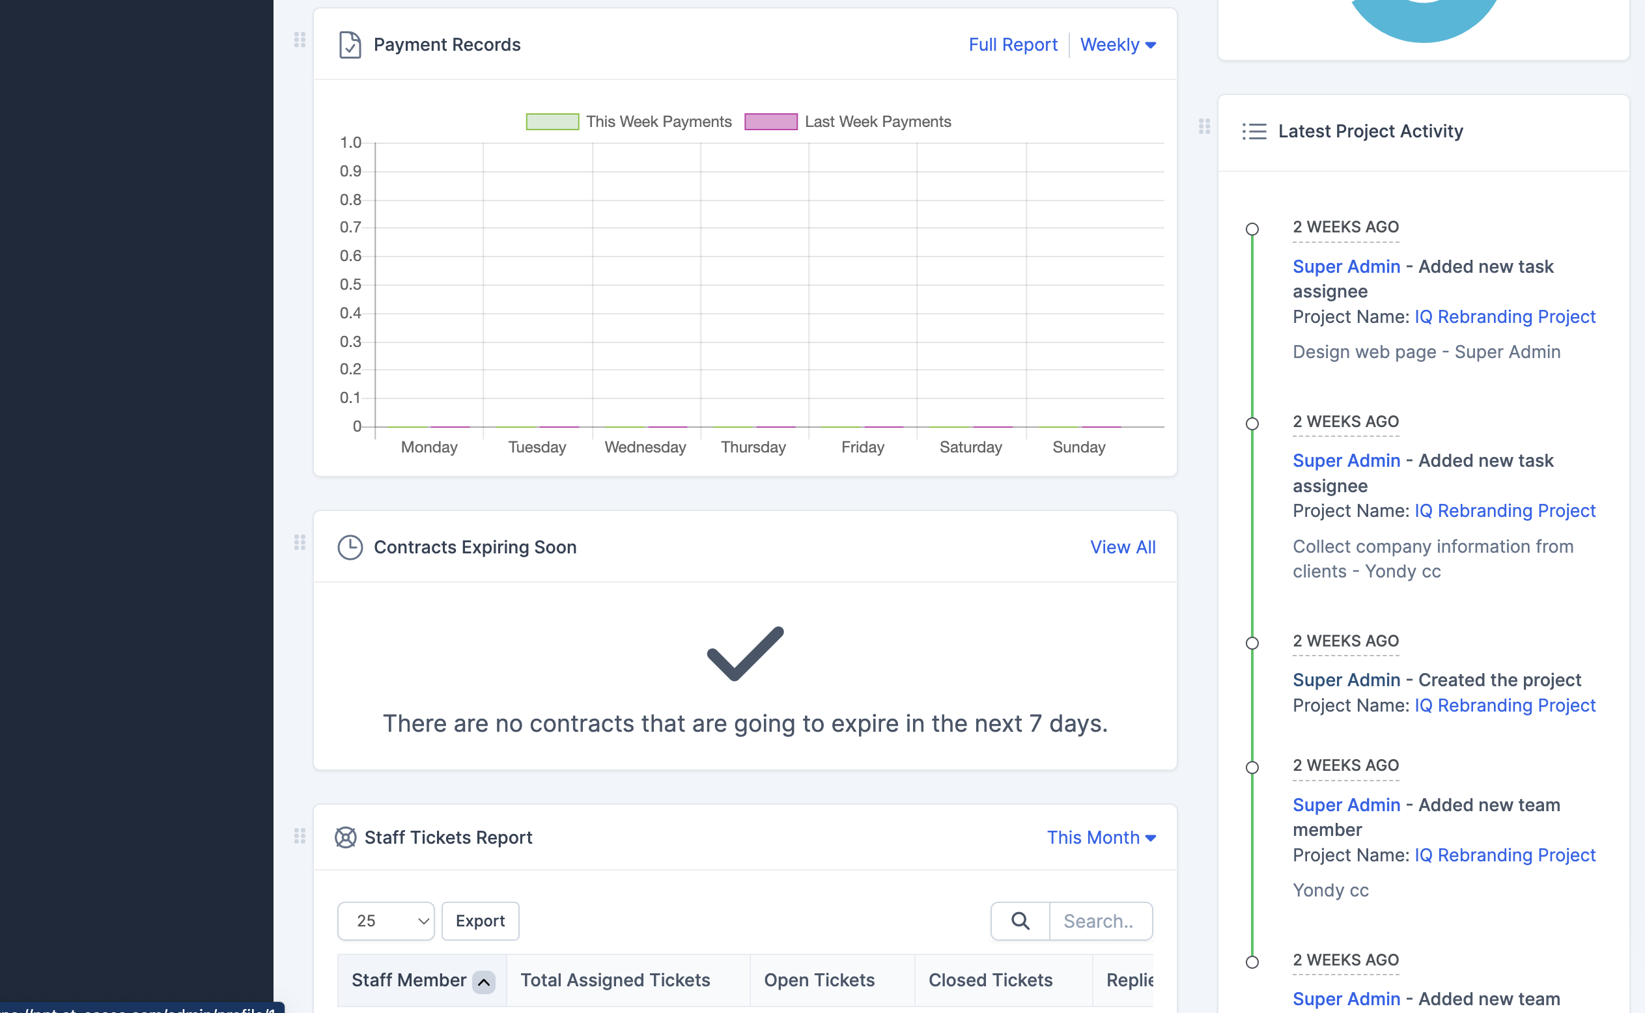Viewport: 1645px width, 1013px height.
Task: Open the 25 rows-per-page dropdown
Action: click(386, 921)
